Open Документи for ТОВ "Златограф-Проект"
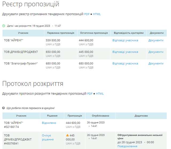 tap(156, 64)
